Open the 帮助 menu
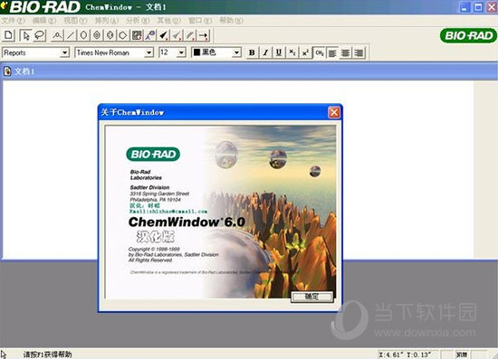This screenshot has height=359, width=498. tap(231, 21)
